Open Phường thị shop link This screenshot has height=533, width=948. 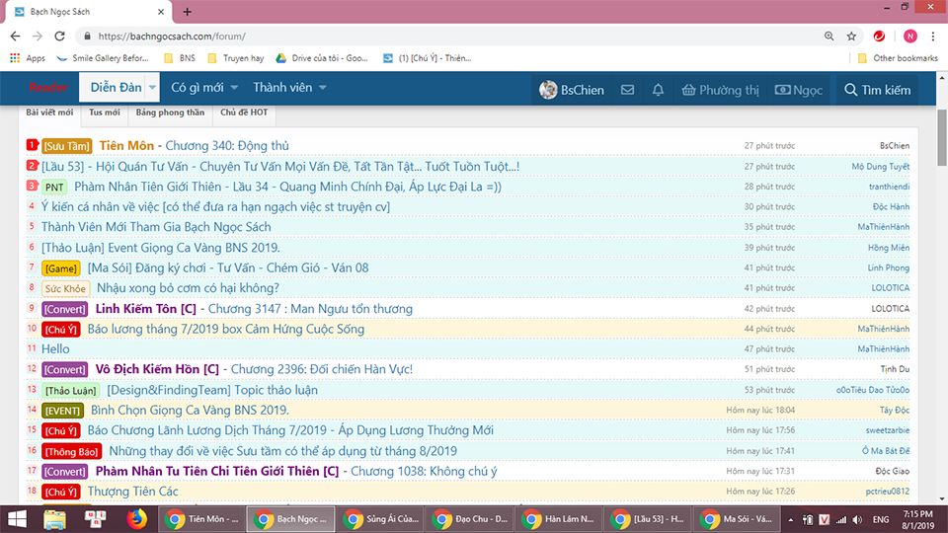coord(720,90)
